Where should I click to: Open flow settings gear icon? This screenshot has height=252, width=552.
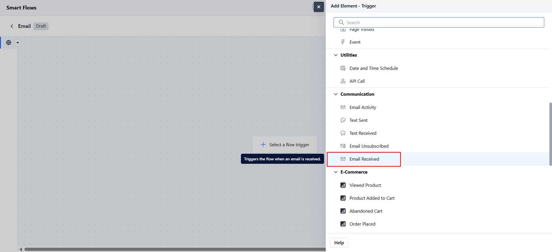click(x=9, y=43)
